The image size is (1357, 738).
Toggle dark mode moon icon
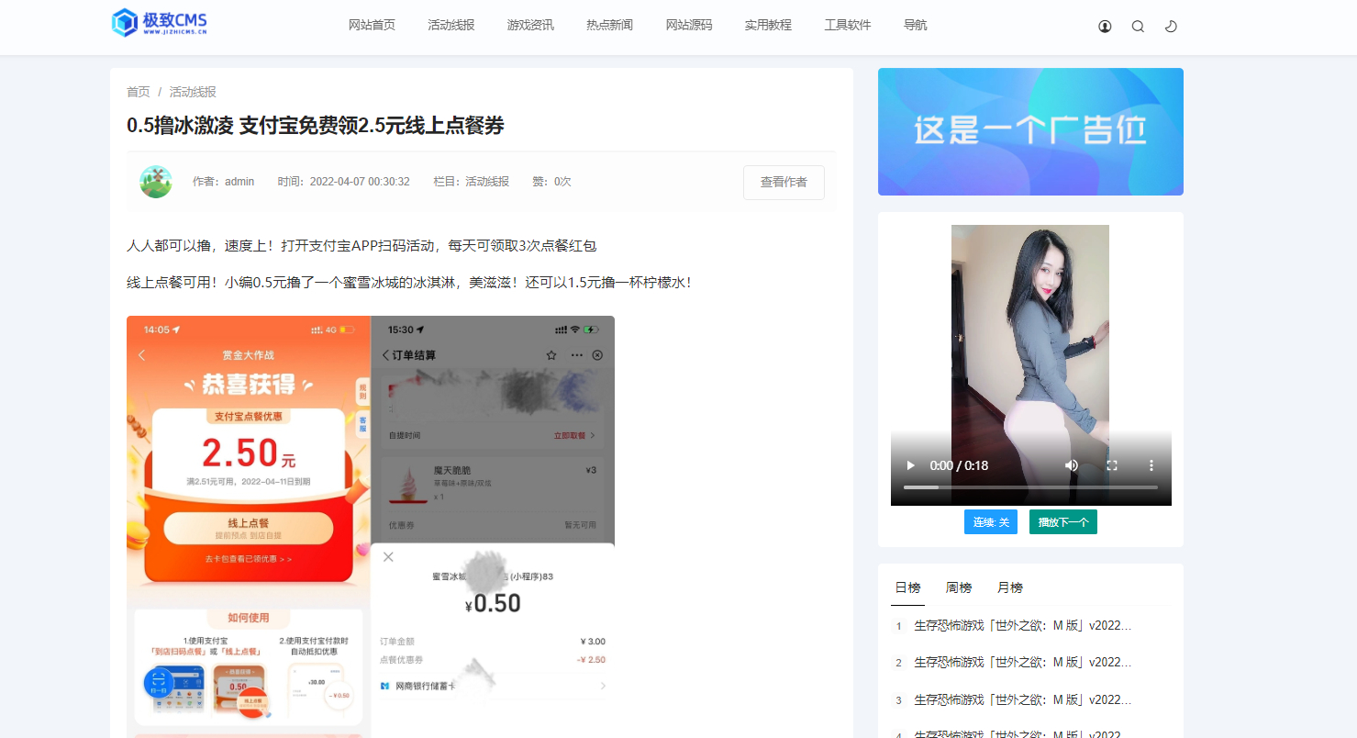(x=1171, y=27)
